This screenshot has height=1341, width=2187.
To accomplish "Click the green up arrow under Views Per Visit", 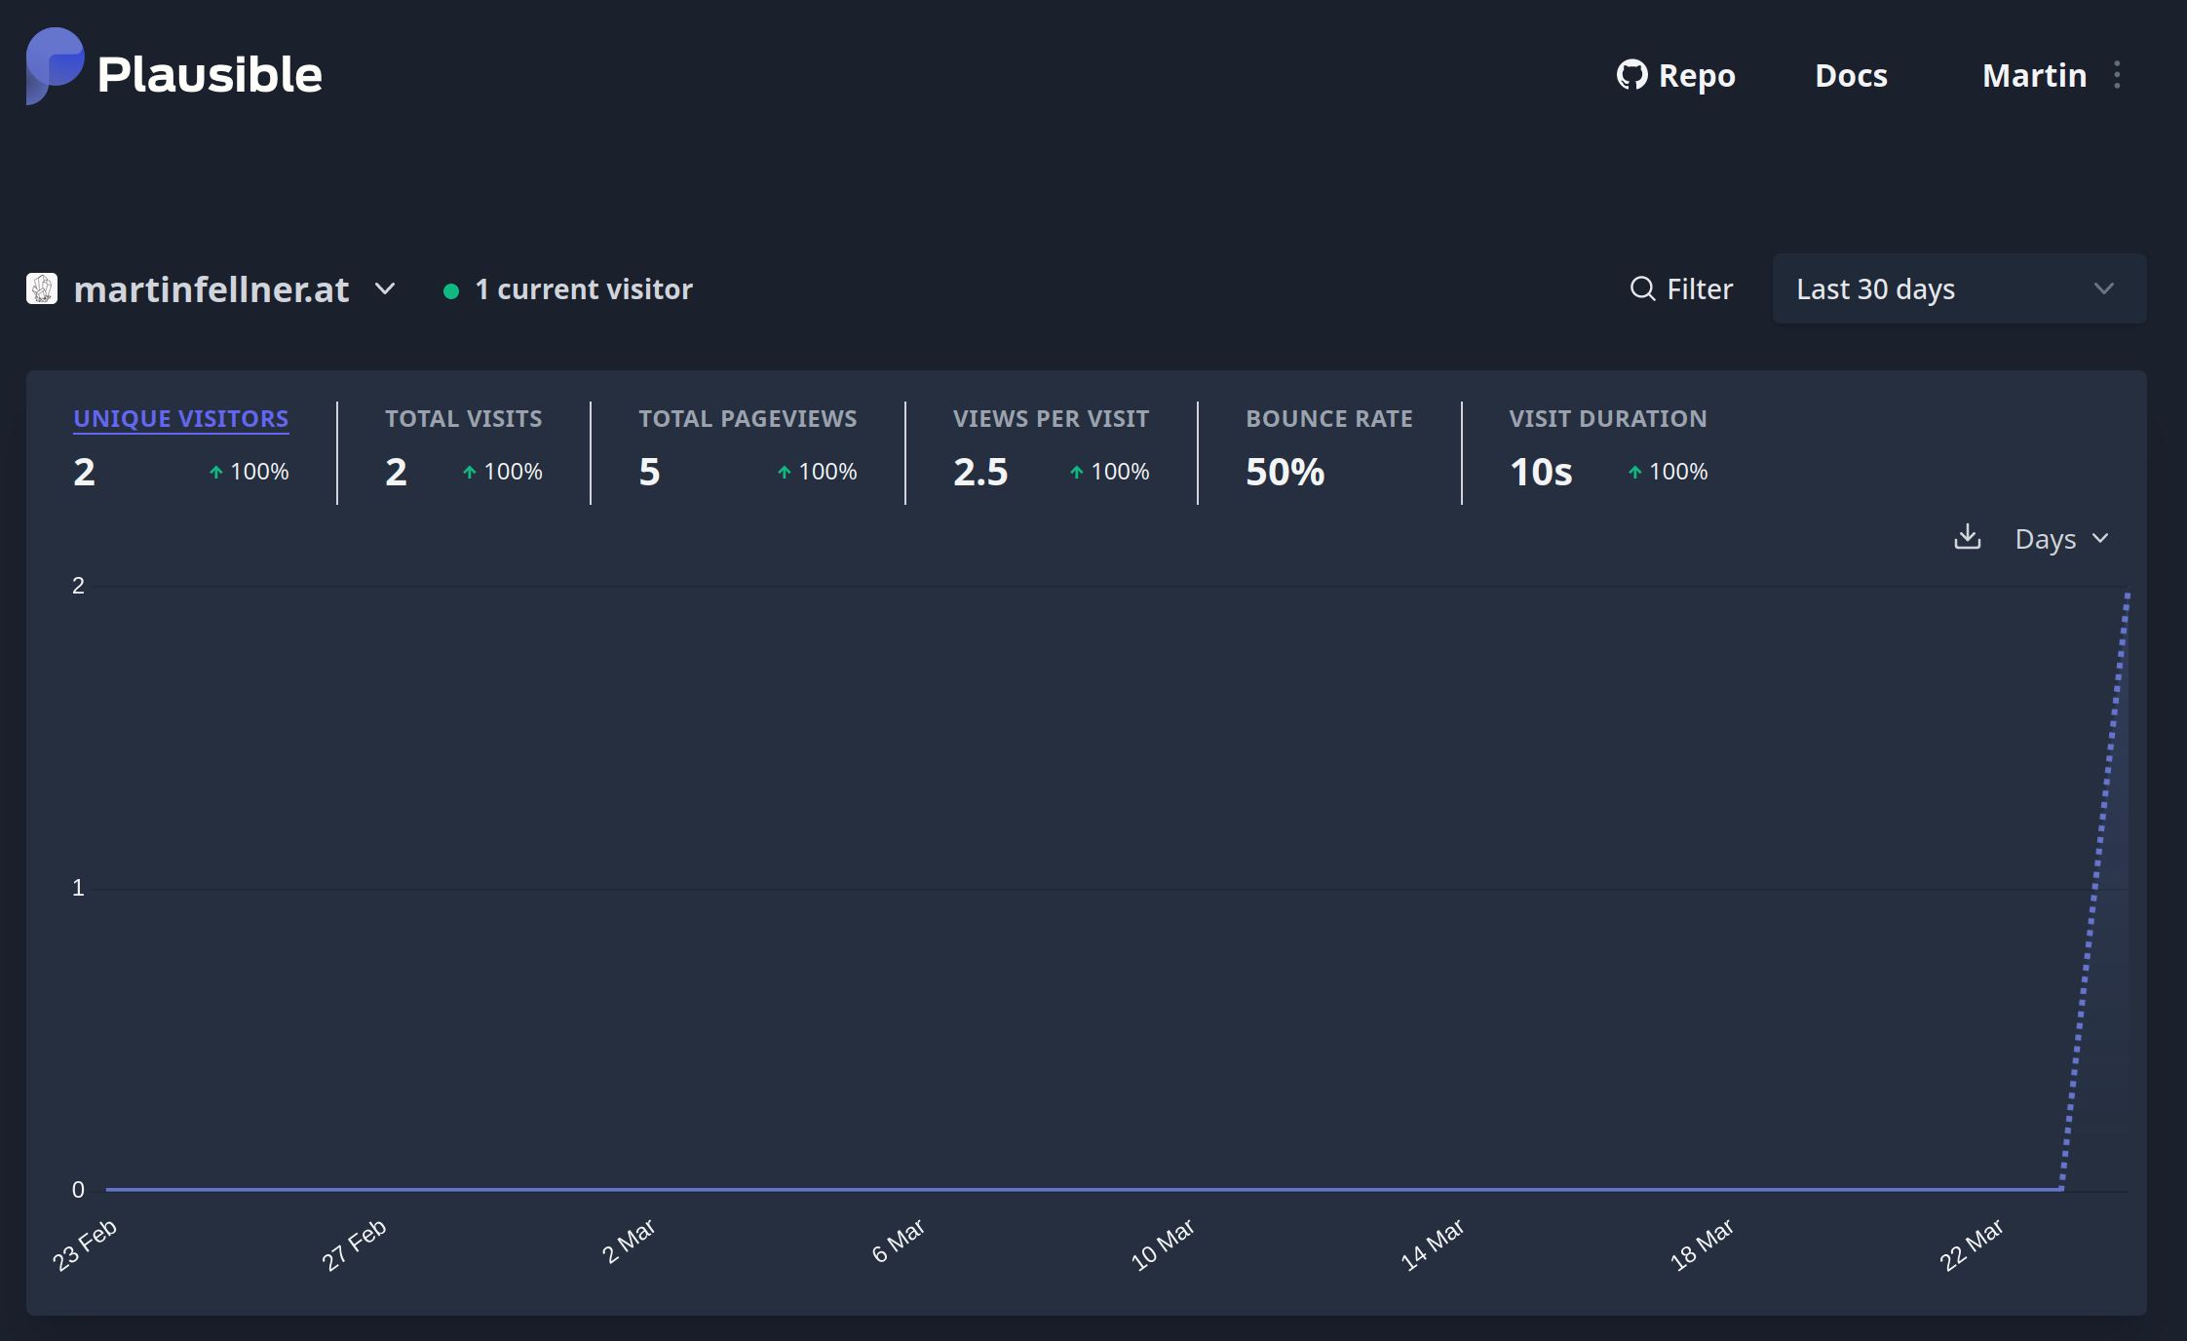I will pyautogui.click(x=1076, y=472).
